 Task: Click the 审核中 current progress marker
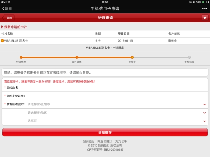pyautogui.click(x=132, y=57)
